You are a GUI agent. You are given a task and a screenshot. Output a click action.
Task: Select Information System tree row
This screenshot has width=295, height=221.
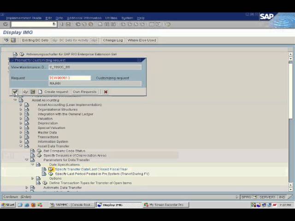point(53,141)
